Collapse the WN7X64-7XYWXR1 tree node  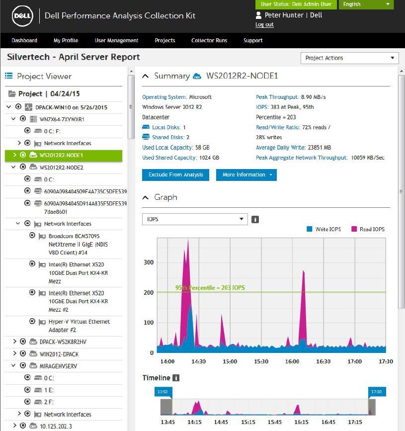coord(13,119)
